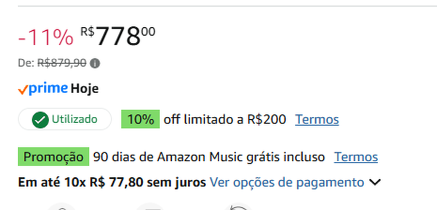This screenshot has height=210, width=437.
Task: Click the green checkmark in the Utilizado badge
Action: tap(40, 120)
